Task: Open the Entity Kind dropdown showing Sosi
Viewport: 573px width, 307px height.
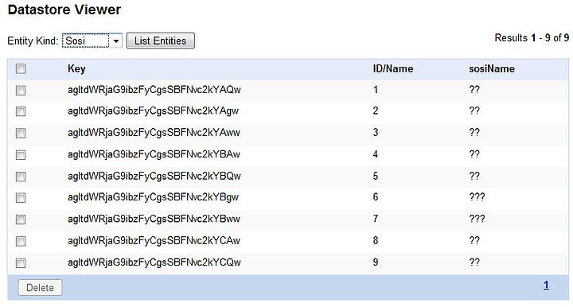Action: [92, 41]
